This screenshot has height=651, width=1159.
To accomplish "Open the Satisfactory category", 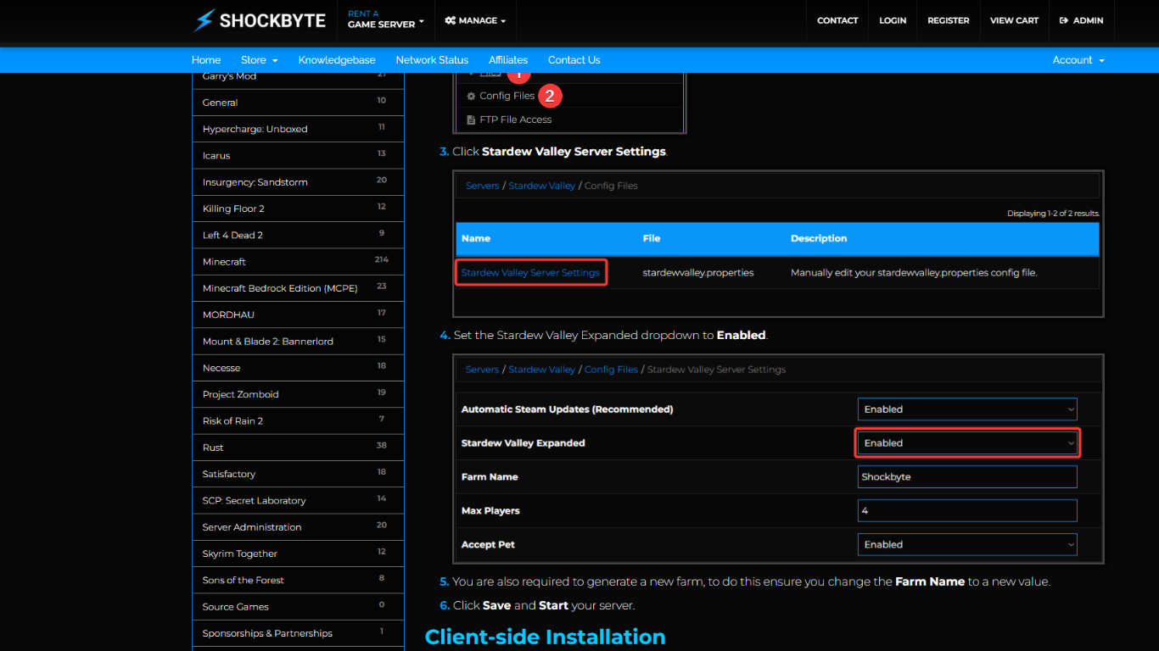I will tap(298, 474).
